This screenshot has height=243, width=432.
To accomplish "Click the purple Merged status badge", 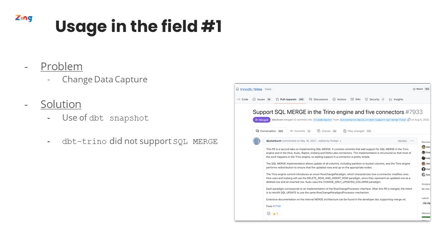I will coord(261,120).
